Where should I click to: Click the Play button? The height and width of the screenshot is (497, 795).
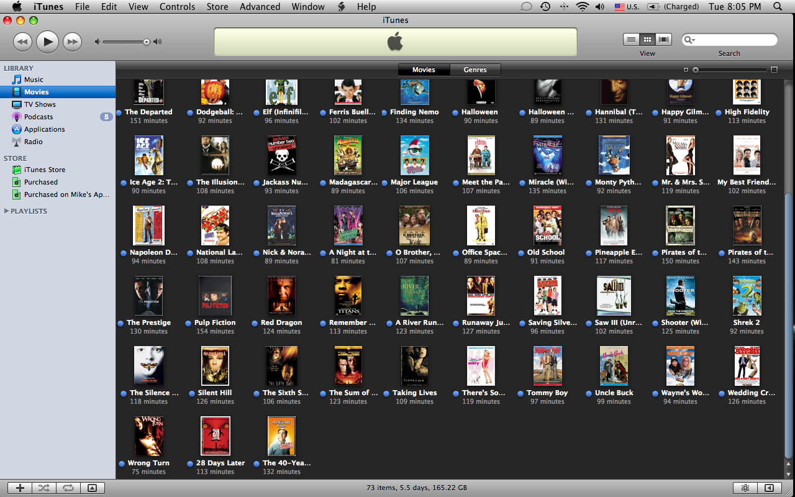[47, 42]
